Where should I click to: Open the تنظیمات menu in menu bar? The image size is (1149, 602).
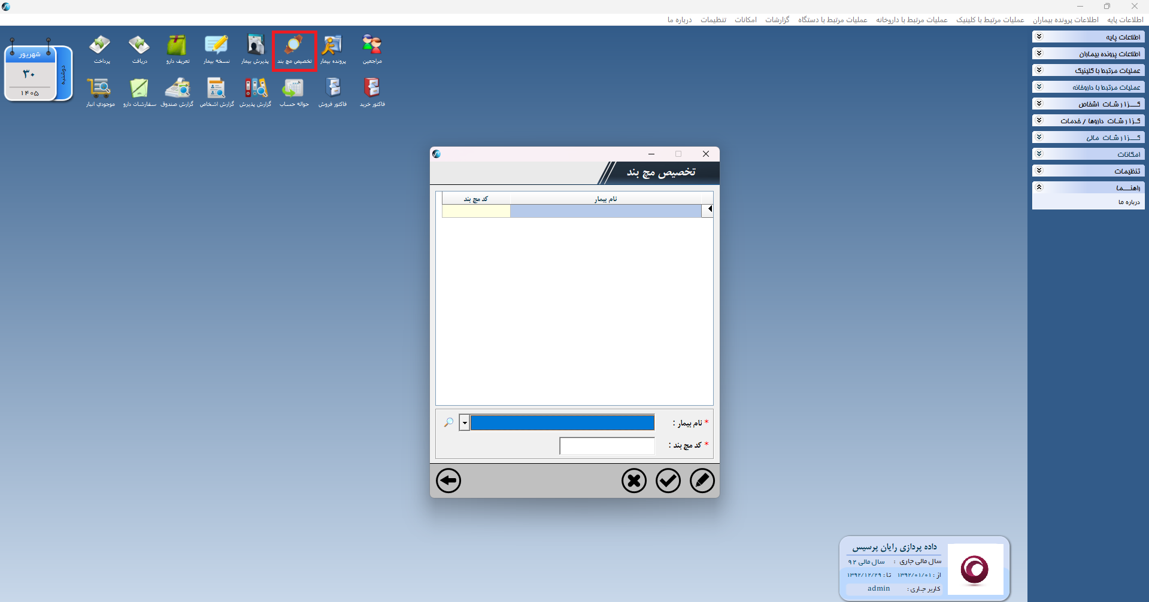(x=714, y=20)
